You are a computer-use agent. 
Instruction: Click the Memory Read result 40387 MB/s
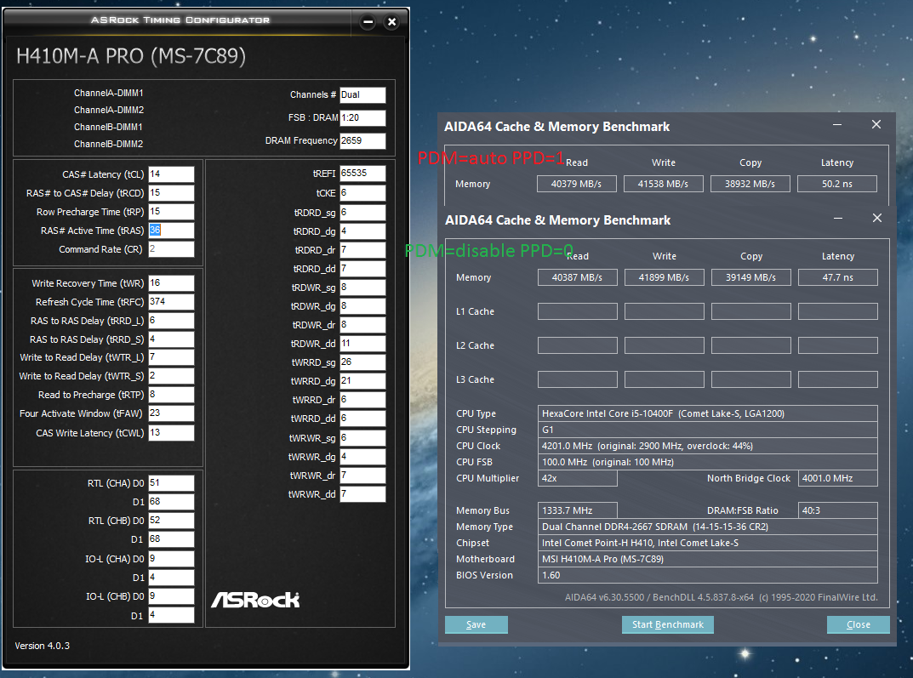pyautogui.click(x=578, y=277)
